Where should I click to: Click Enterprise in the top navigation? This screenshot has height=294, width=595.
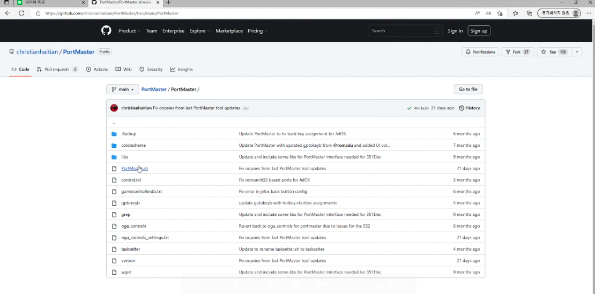tap(174, 31)
